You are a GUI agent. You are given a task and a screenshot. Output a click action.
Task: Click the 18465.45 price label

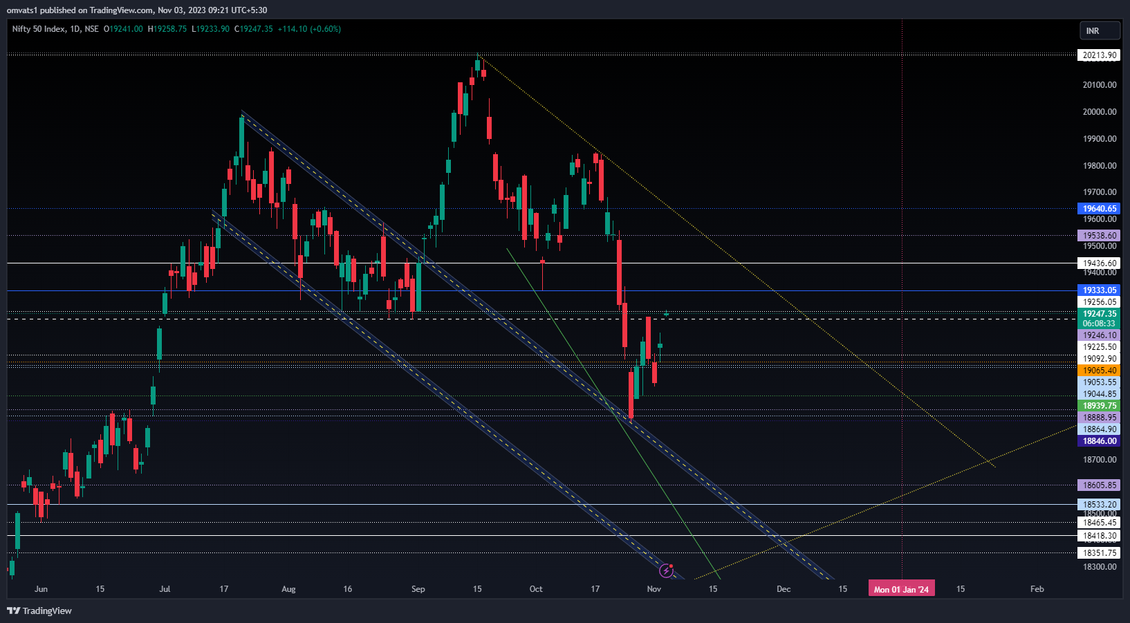click(x=1099, y=523)
